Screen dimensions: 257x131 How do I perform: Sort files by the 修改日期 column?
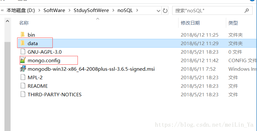[190, 23]
